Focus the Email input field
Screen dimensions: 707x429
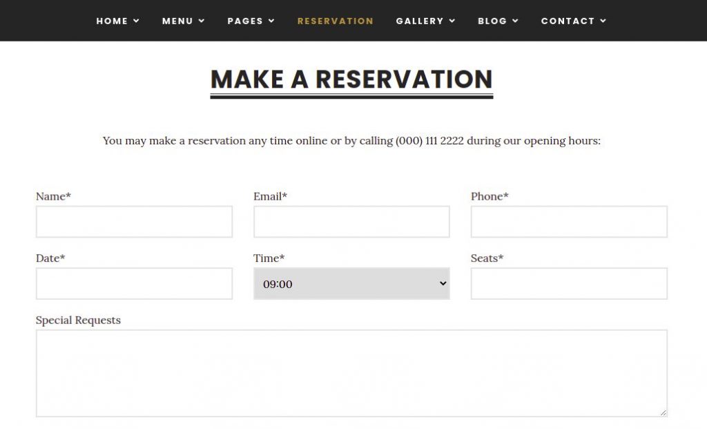351,221
